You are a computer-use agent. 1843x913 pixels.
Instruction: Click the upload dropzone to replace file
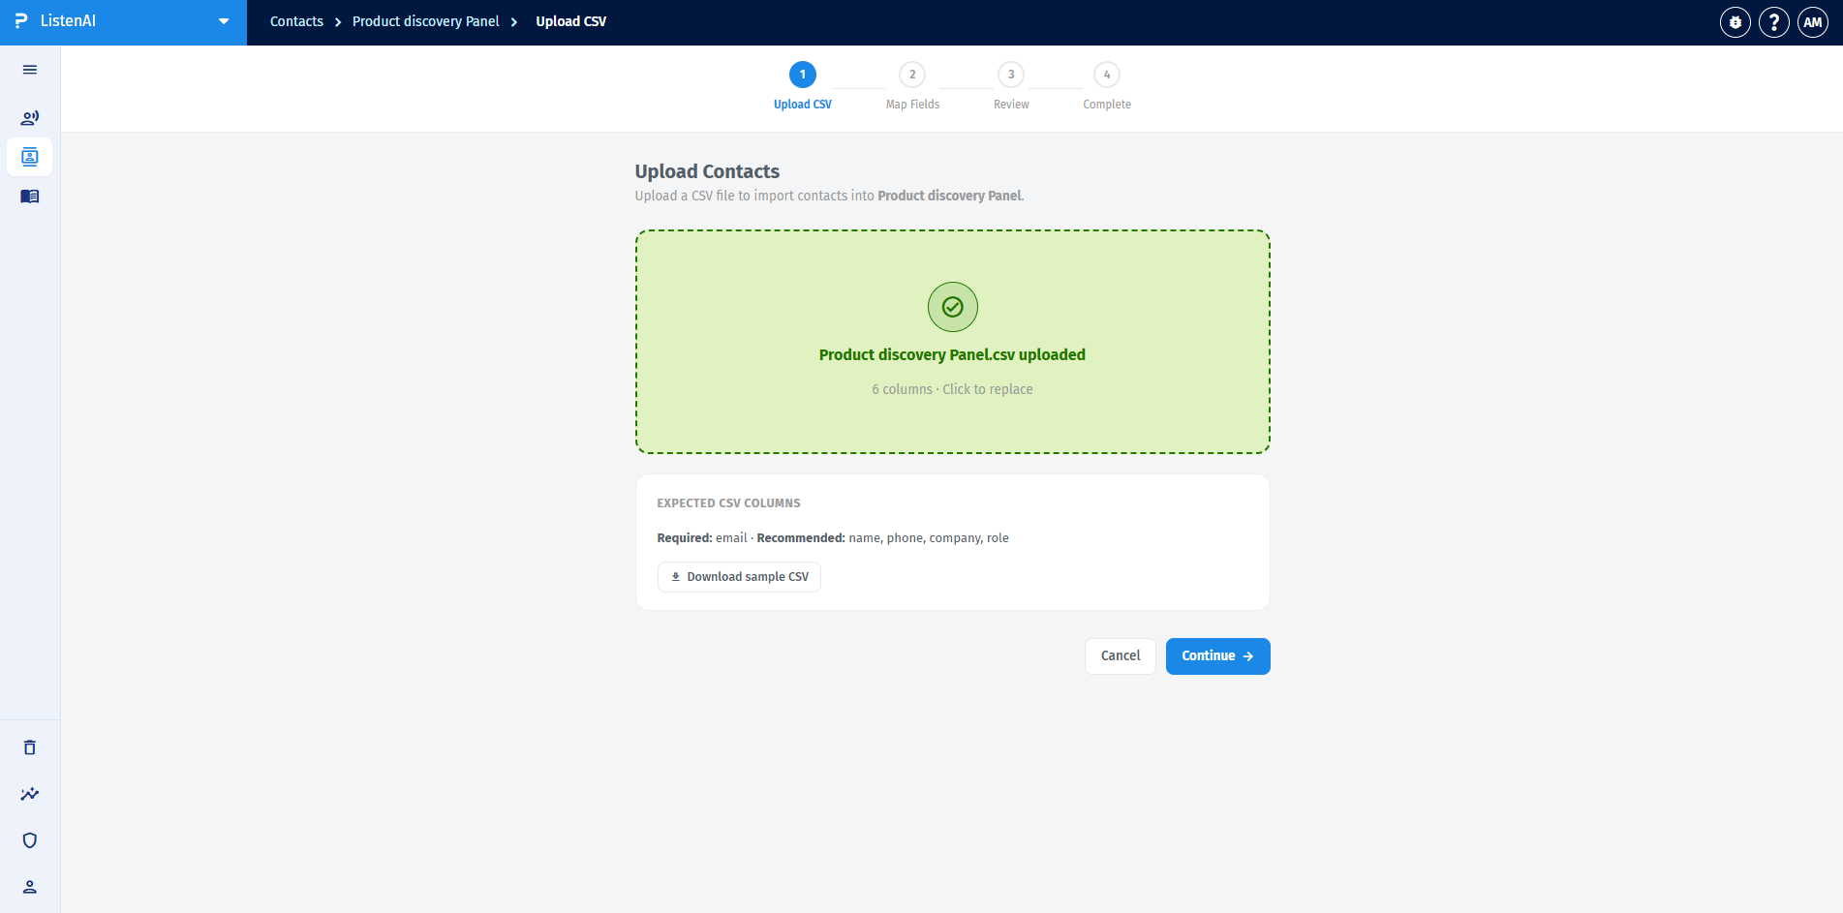point(953,342)
